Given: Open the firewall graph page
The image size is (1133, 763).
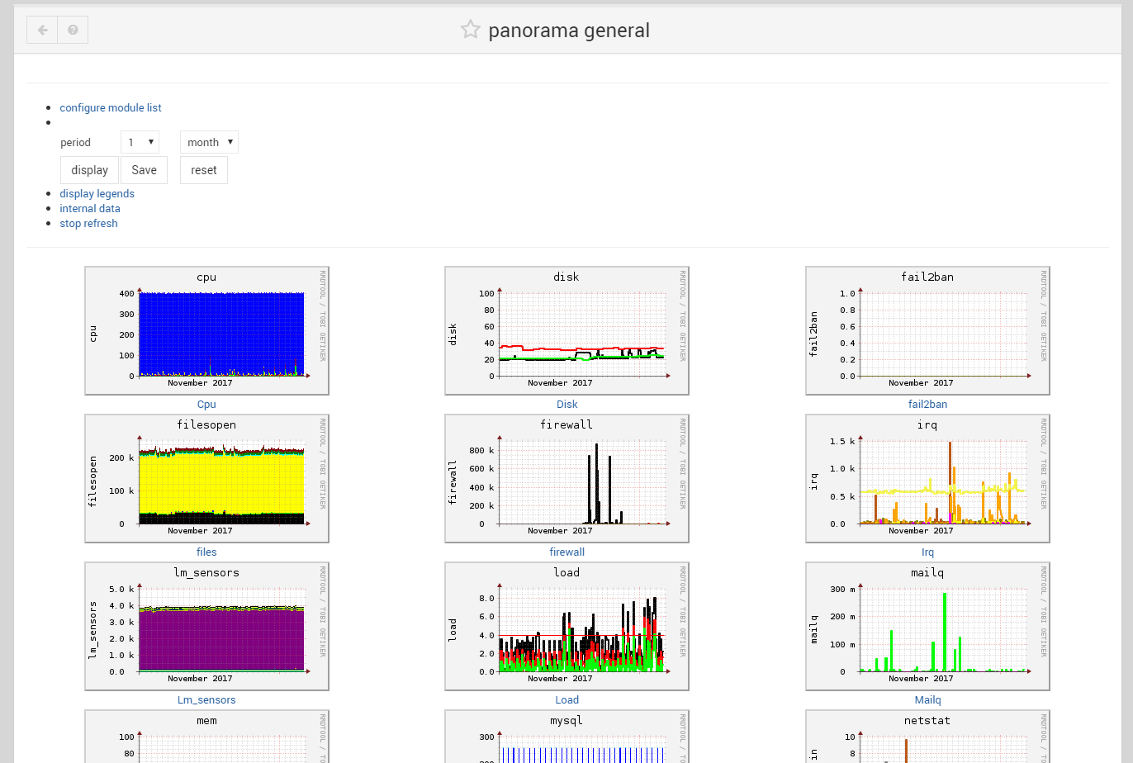Looking at the screenshot, I should (x=566, y=552).
